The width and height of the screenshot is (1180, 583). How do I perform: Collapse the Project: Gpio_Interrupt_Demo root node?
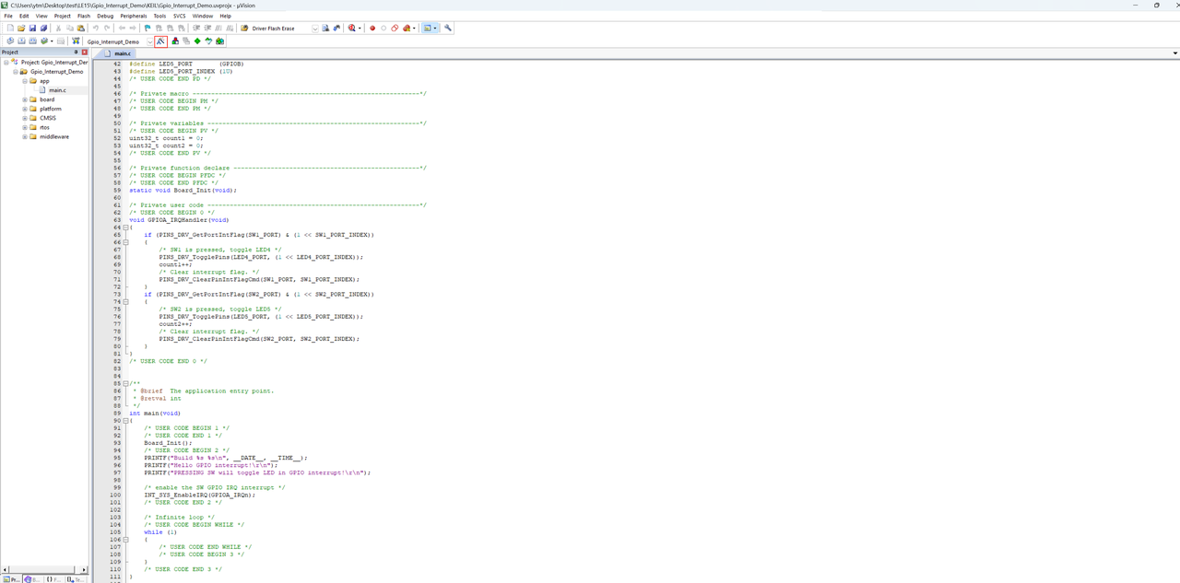tap(6, 63)
